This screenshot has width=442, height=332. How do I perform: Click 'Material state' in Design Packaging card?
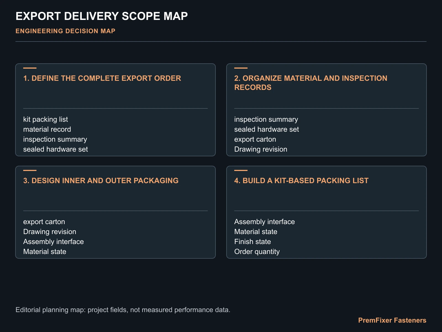tap(45, 252)
